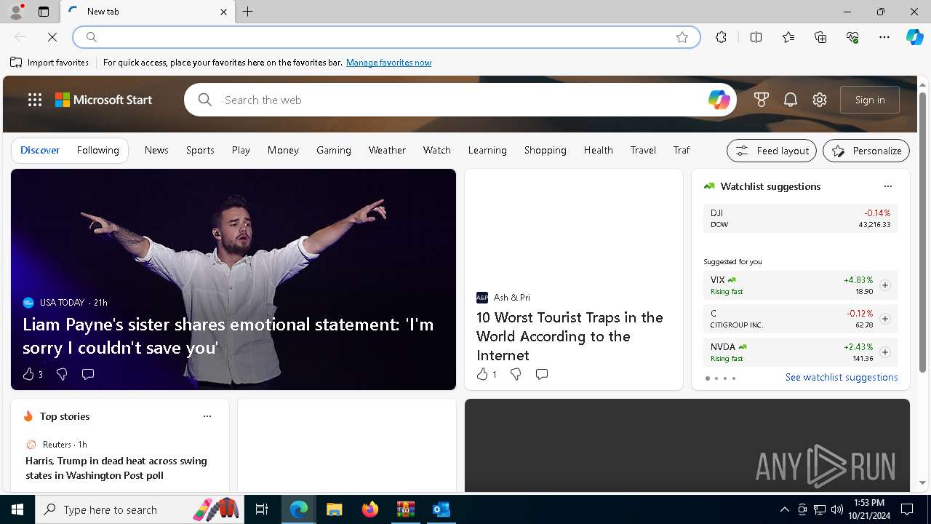Open the Edge profile icon
The width and height of the screenshot is (931, 524).
pyautogui.click(x=16, y=12)
